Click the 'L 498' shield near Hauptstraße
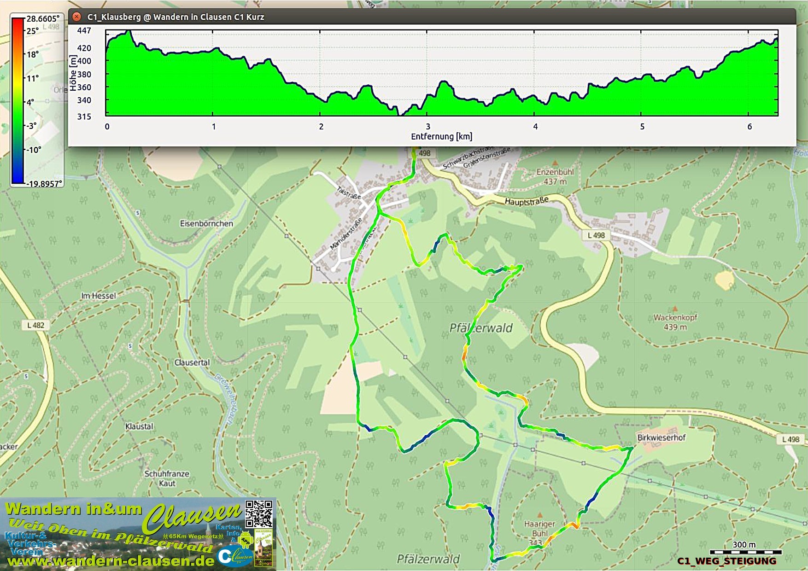Viewport: 808px width, 571px height. click(596, 235)
